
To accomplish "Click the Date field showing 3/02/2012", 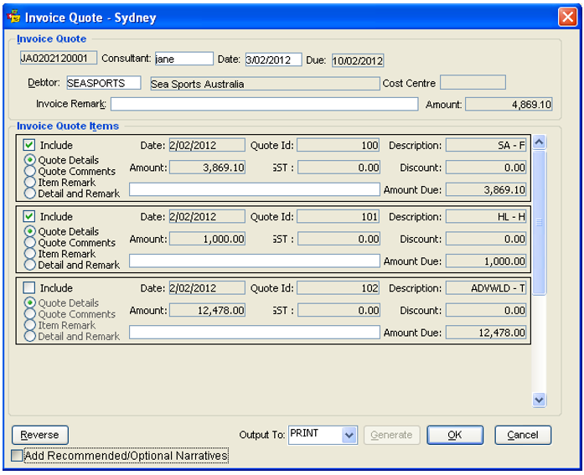I will [273, 59].
